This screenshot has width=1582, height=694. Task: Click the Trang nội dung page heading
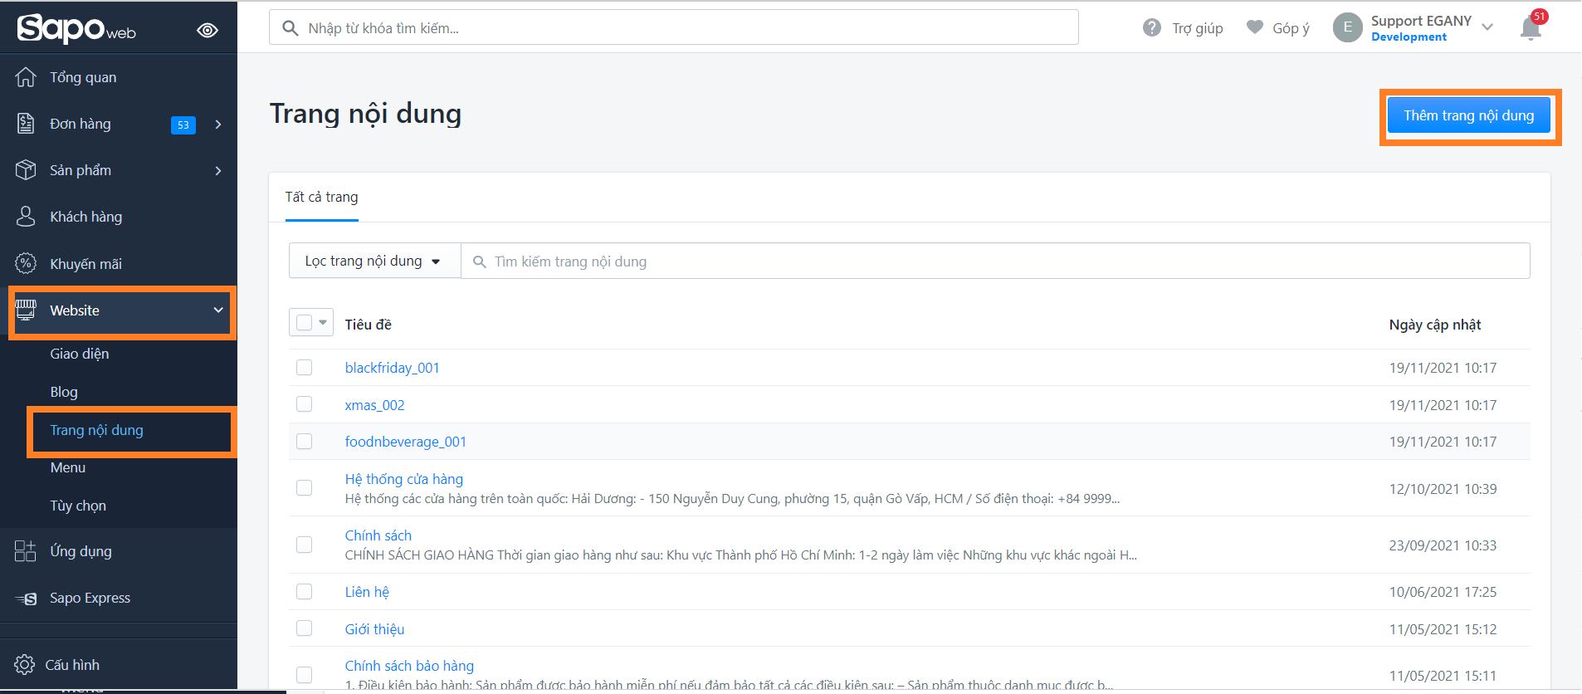pyautogui.click(x=365, y=114)
